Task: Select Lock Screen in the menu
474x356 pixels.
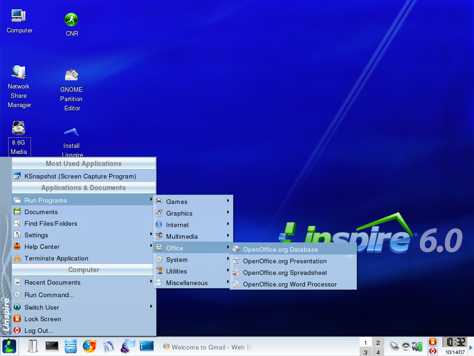Action: pos(84,319)
